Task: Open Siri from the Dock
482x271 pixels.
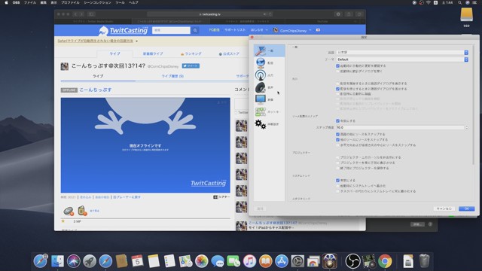Action: point(74,261)
